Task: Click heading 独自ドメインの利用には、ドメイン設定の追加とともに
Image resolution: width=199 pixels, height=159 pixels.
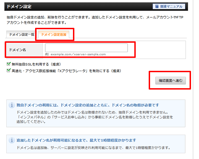Action: click(88, 105)
